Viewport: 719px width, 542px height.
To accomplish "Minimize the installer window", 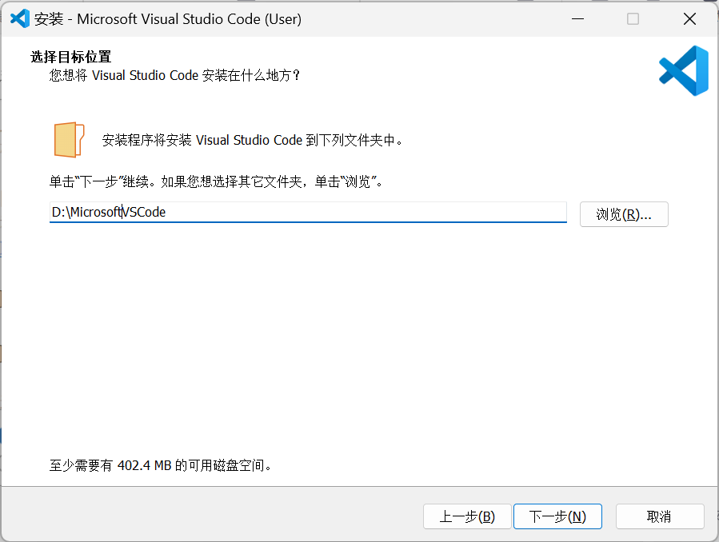I will (577, 18).
